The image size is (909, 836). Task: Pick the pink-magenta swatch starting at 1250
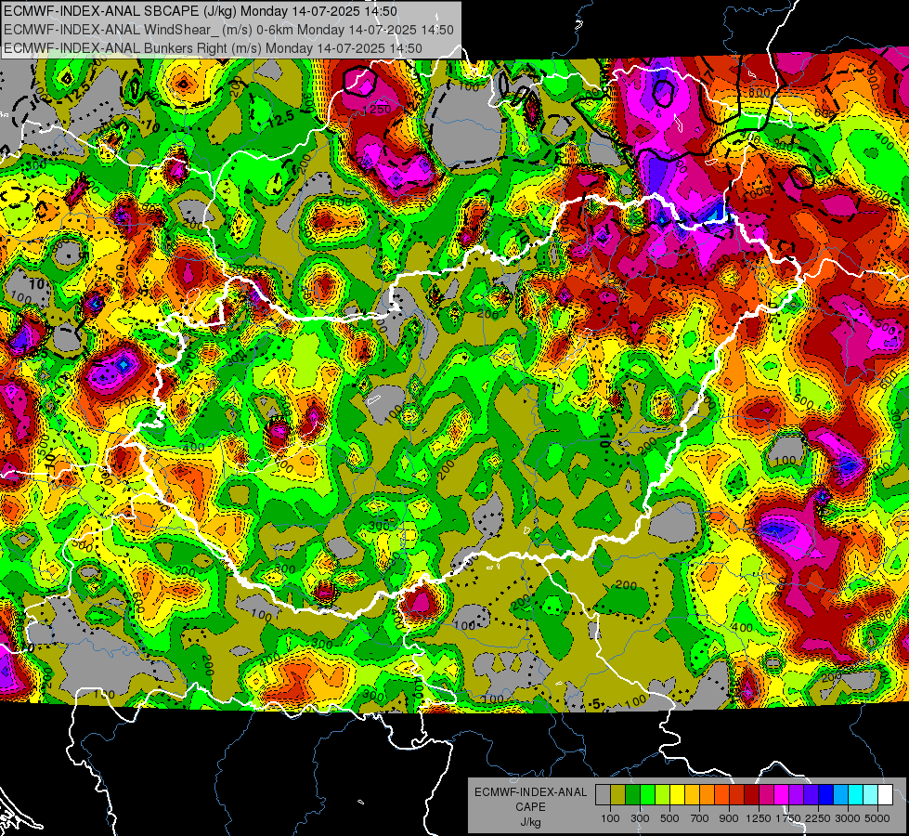tap(767, 794)
